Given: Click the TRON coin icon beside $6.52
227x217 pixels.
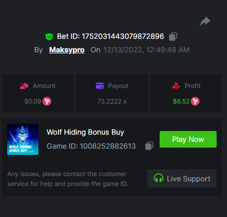Looking at the screenshot, I should click(x=195, y=102).
